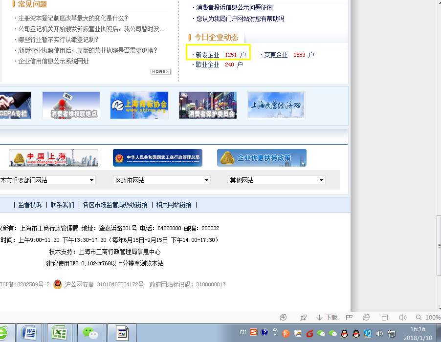This screenshot has width=441, height=342.
Task: Open FAQ 公司登记机关开始颁发新版营业执照后
Action: click(92, 29)
